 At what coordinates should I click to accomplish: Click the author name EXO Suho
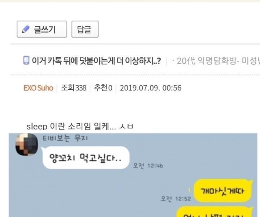[x=38, y=88]
